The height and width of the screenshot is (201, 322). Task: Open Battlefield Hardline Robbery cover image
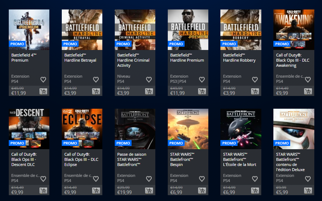click(x=241, y=30)
